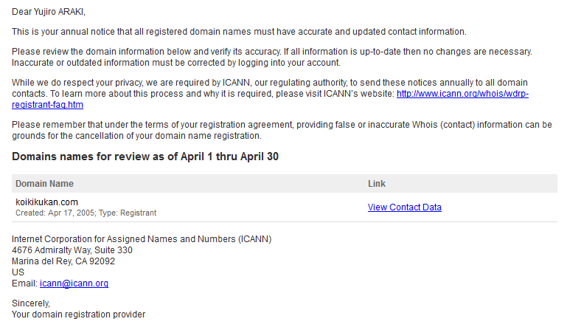Screen dimensions: 567x330
Task: Click the View Contact Data link
Action: click(404, 207)
